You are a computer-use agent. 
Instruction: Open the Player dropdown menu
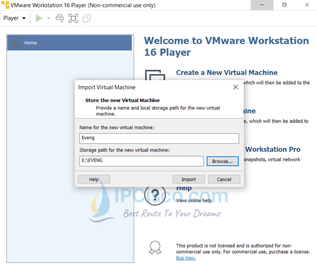click(15, 18)
